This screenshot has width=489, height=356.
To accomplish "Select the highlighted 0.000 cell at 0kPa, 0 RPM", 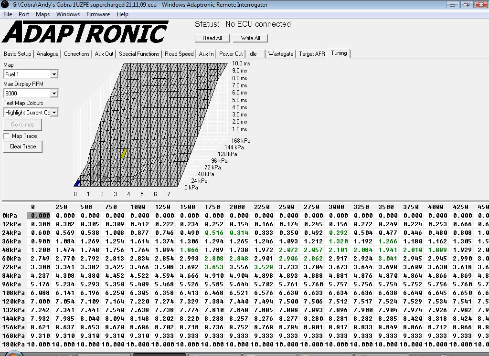I will 39,215.
